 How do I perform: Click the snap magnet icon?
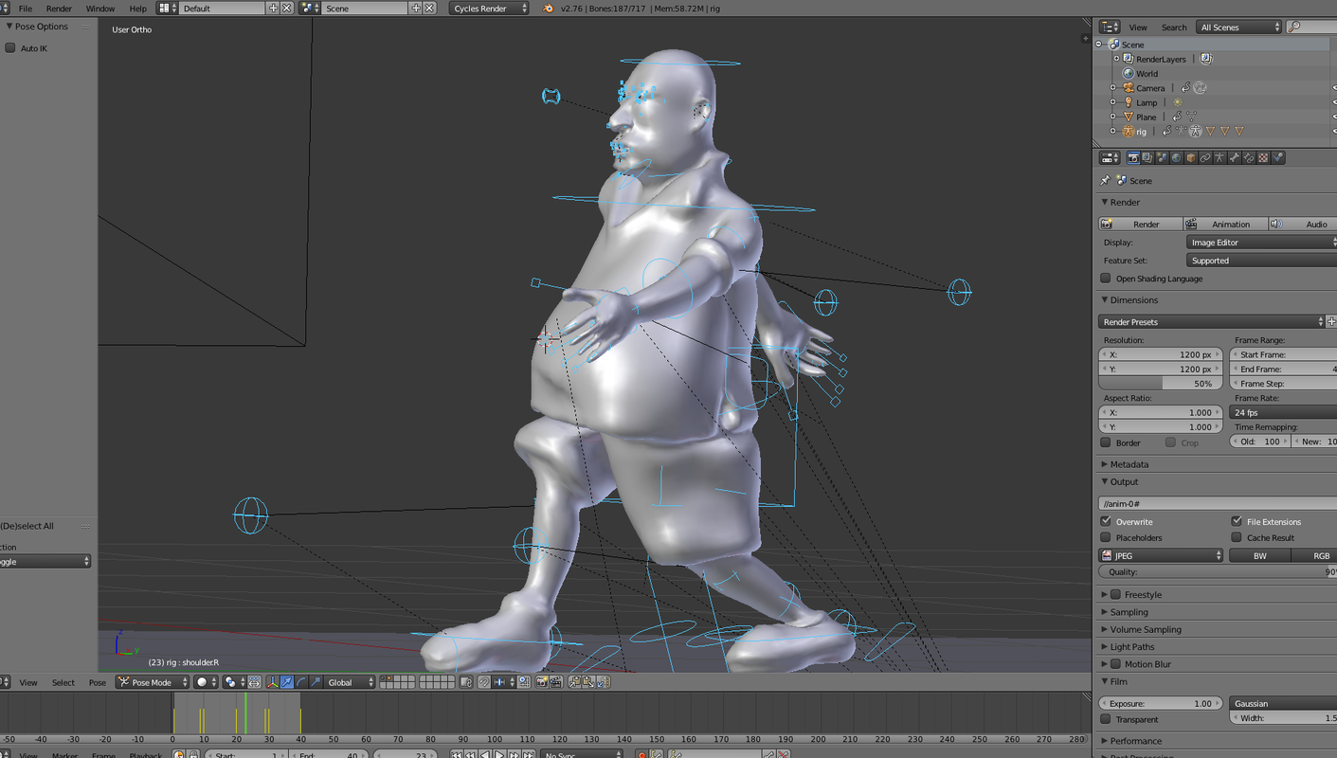[x=484, y=681]
